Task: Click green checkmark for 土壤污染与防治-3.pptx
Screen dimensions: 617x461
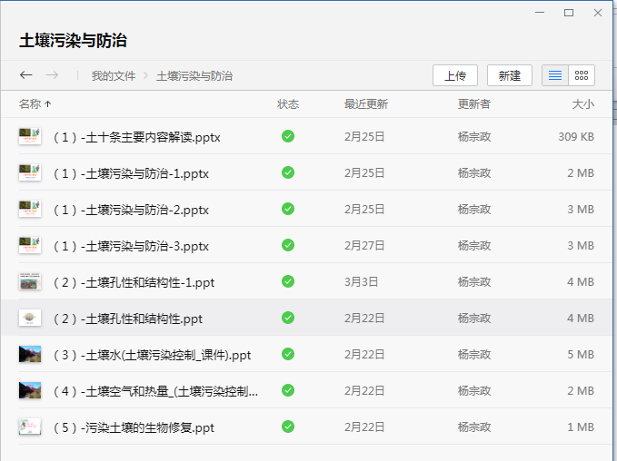Action: pos(288,245)
